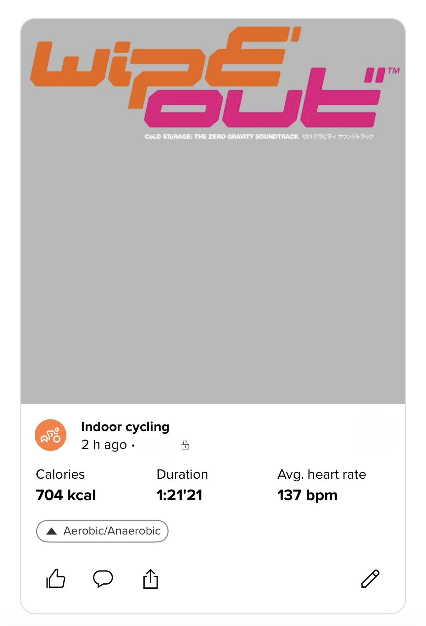Open the gray album cover image
426x626 pixels.
coord(213,264)
